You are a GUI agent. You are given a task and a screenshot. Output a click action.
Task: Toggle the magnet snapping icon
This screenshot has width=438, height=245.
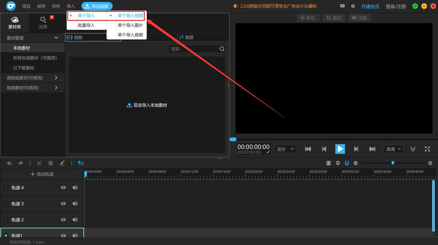(x=347, y=163)
